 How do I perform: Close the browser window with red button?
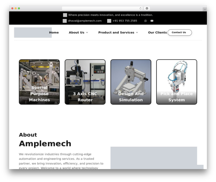[x=13, y=8]
